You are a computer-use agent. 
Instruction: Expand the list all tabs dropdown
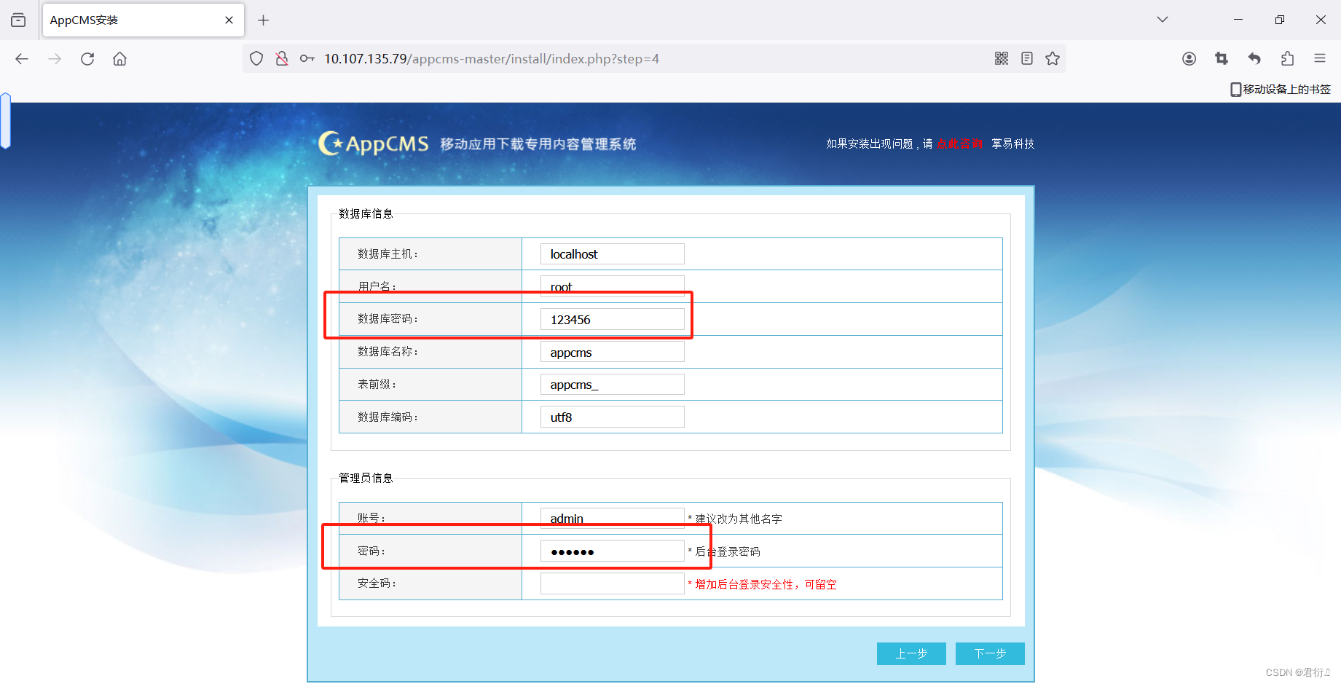pos(1163,20)
